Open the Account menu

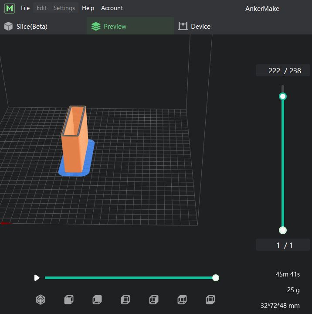(x=112, y=8)
